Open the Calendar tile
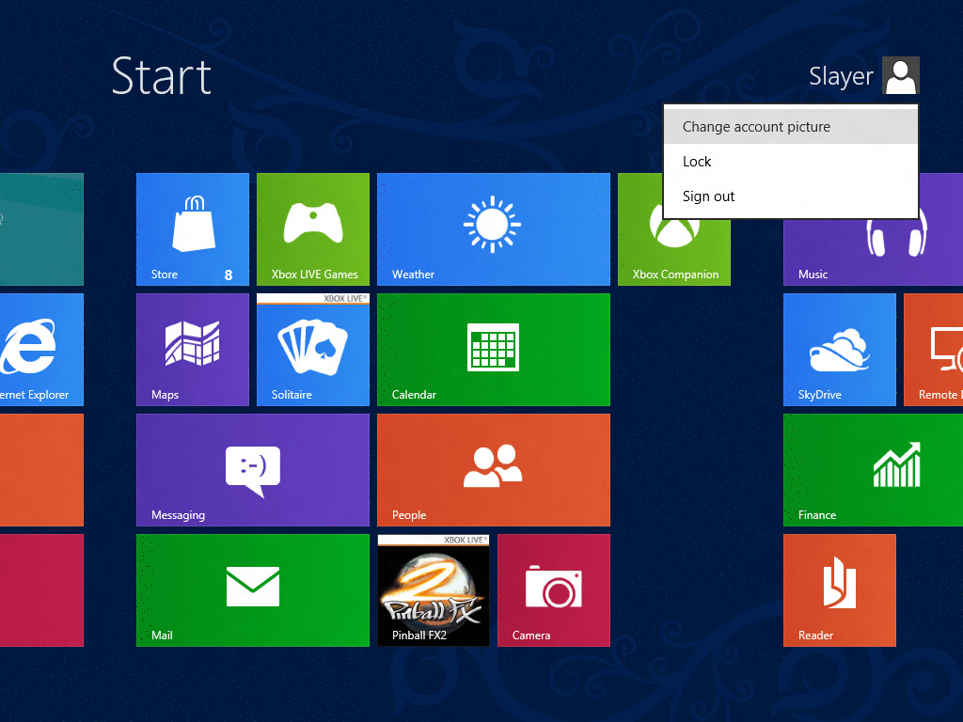The image size is (963, 722). point(493,349)
